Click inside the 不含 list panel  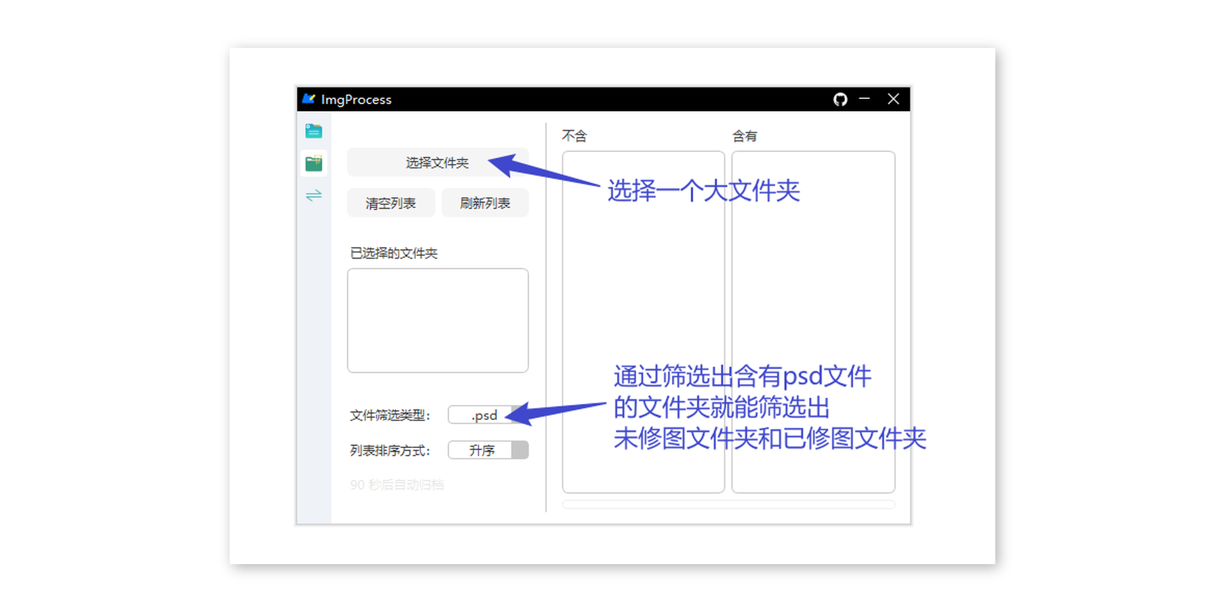point(642,319)
